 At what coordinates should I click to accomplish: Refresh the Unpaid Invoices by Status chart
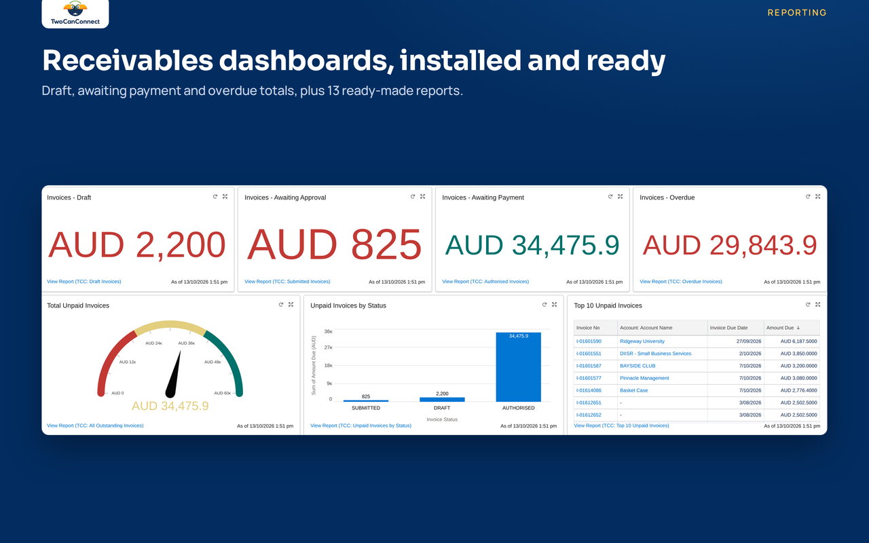coord(544,304)
